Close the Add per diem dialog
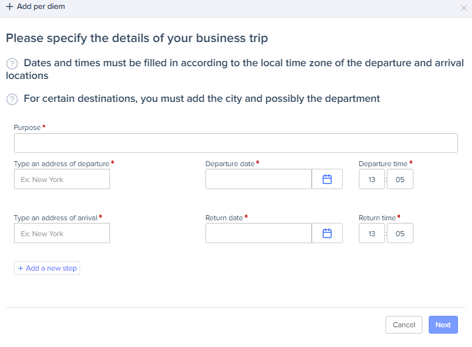 463,8
